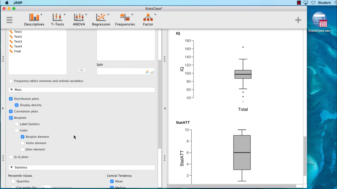Click the red recording icon in menu bar

click(299, 3)
